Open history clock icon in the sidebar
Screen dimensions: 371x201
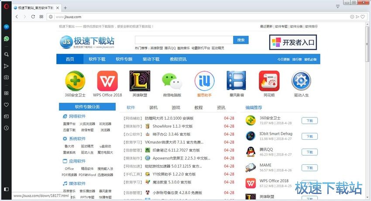point(7,128)
